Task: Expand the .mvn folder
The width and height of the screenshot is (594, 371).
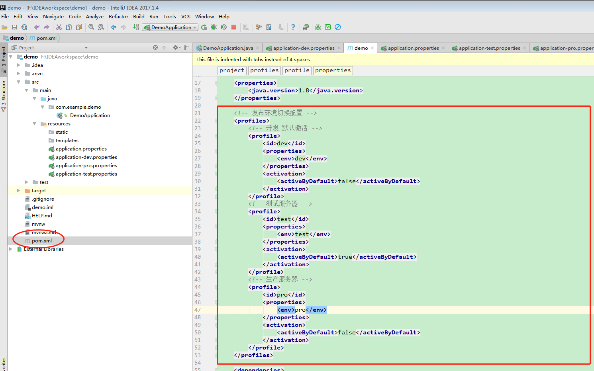Action: click(19, 73)
